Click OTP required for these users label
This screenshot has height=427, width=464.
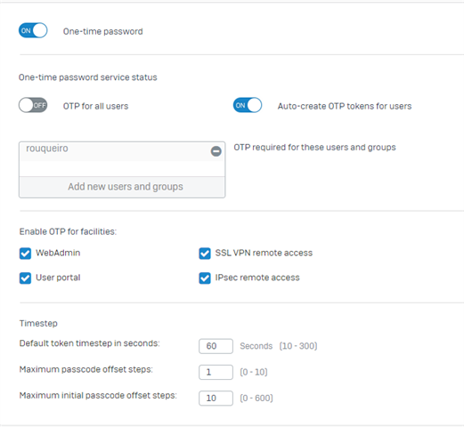point(314,148)
